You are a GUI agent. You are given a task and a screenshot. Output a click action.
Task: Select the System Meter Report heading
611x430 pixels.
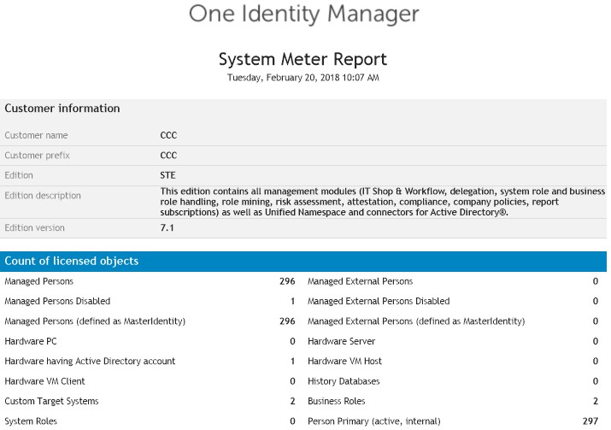(303, 59)
